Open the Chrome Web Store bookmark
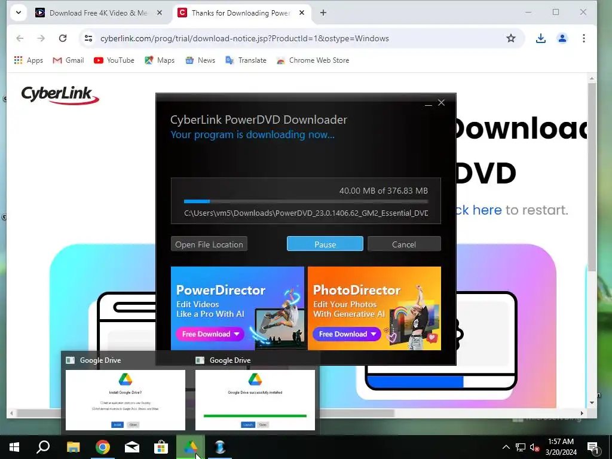Image resolution: width=612 pixels, height=459 pixels. click(313, 60)
